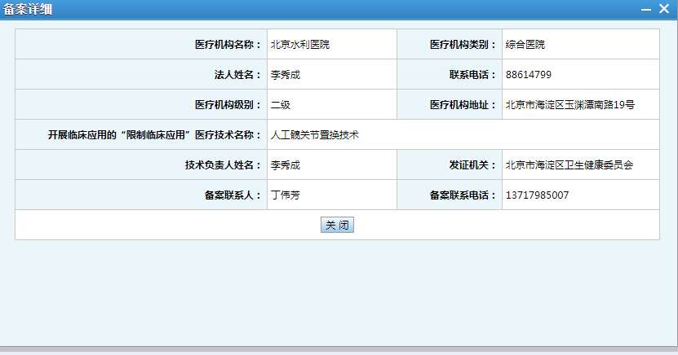Click the 备案详细 title bar text
This screenshot has width=678, height=355.
tap(30, 9)
